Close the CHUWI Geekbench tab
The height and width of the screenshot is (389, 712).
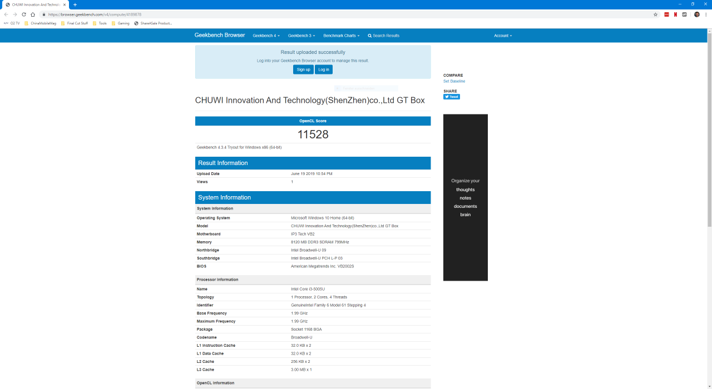[x=65, y=4]
